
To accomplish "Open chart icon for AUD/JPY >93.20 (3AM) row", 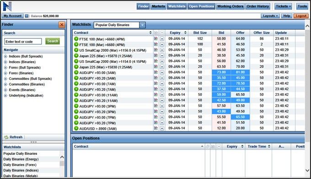I will click(156, 78).
